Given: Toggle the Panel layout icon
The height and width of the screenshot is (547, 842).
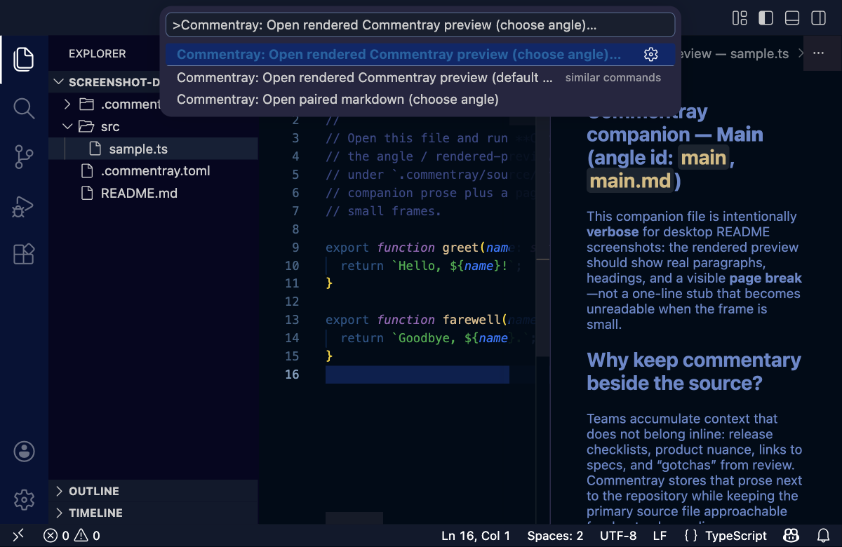Looking at the screenshot, I should tap(791, 18).
